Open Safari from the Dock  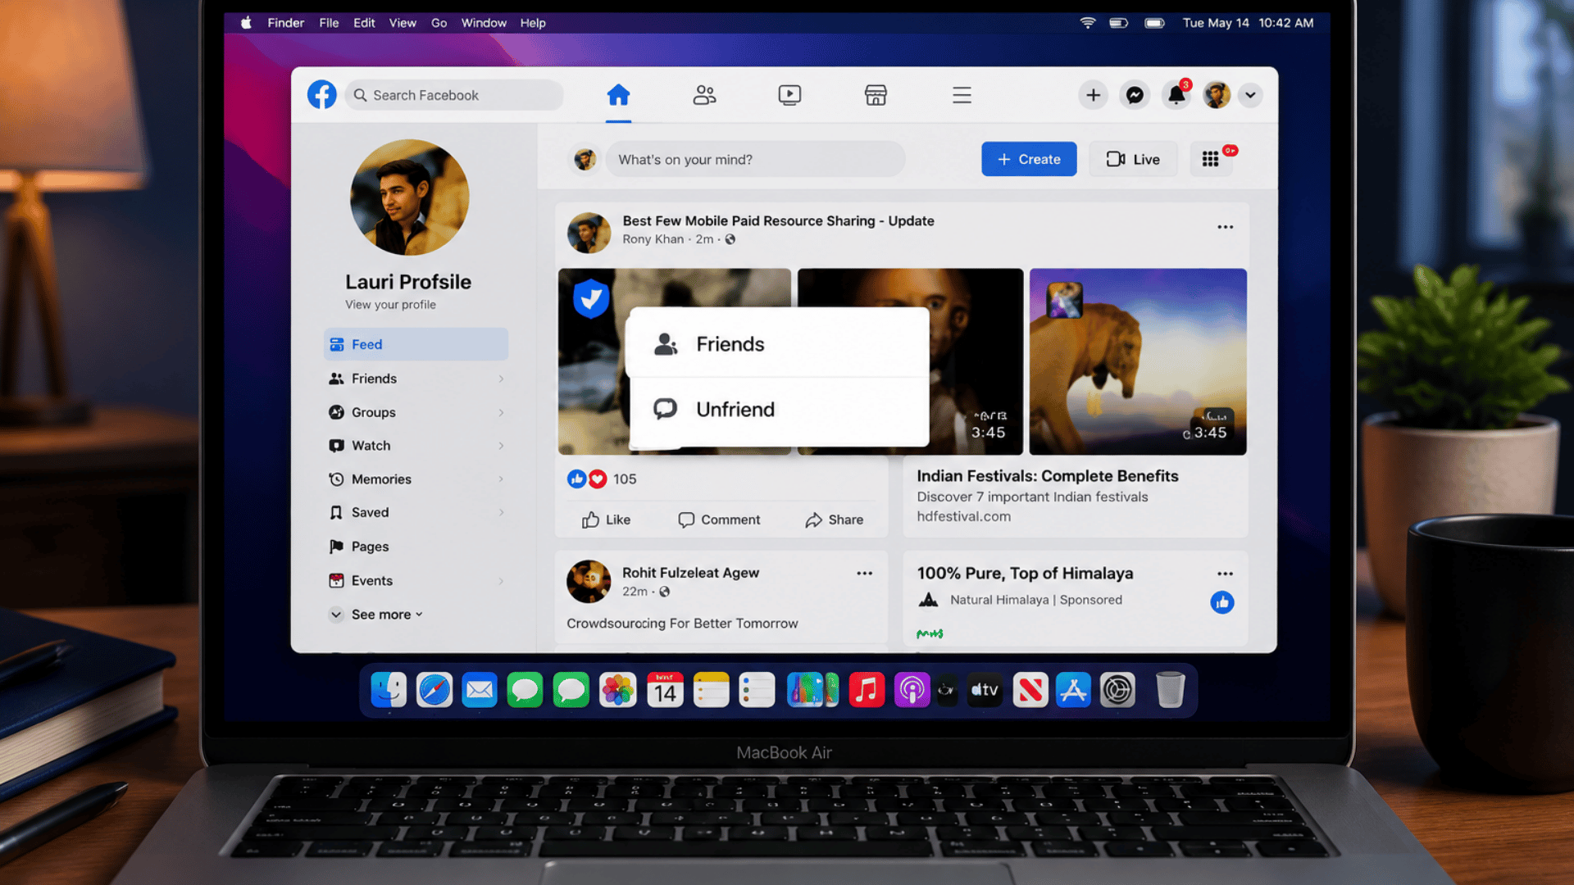click(434, 690)
